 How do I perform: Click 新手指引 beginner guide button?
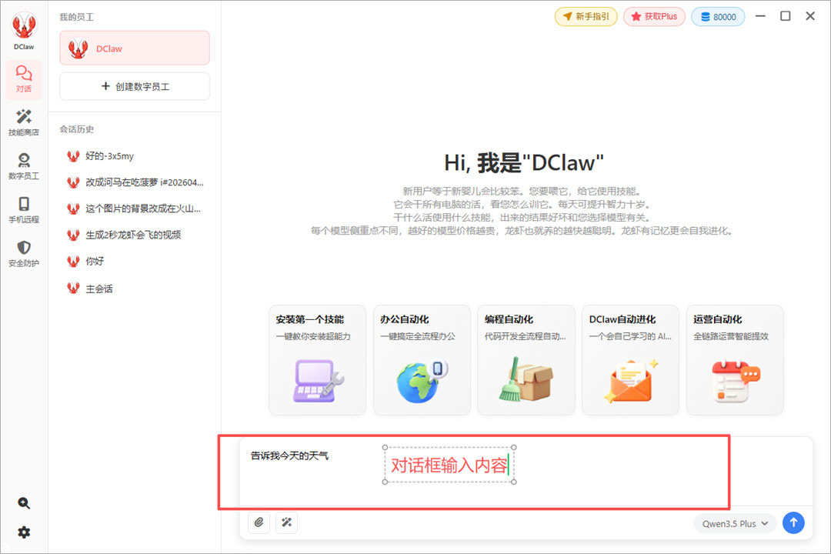click(586, 16)
